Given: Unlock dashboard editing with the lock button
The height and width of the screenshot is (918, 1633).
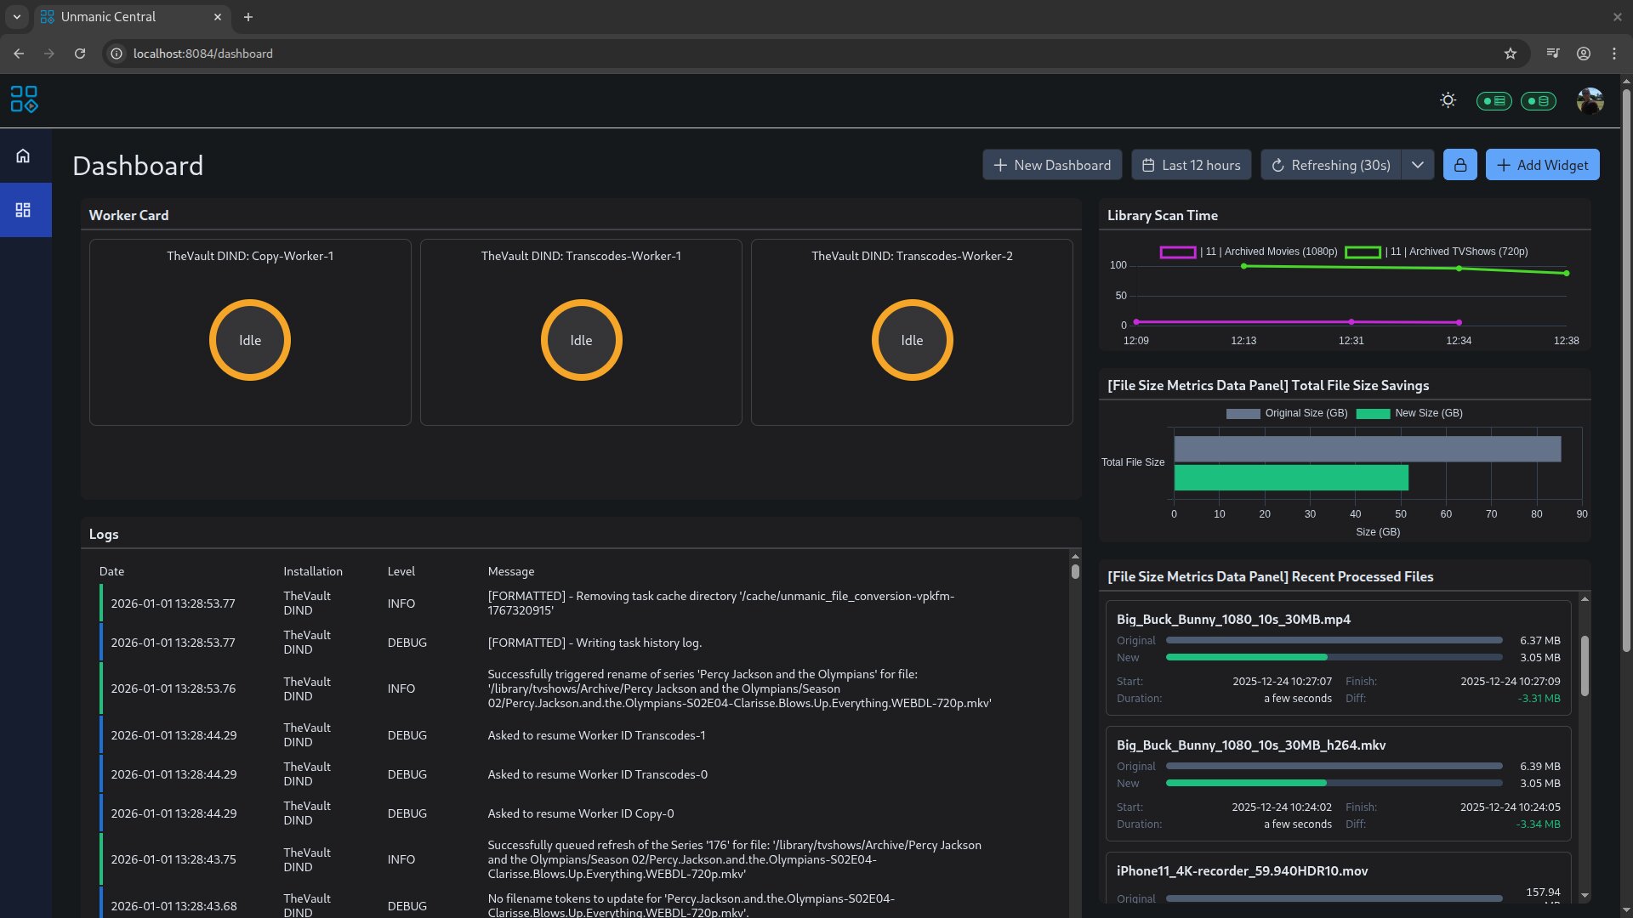Looking at the screenshot, I should point(1460,164).
